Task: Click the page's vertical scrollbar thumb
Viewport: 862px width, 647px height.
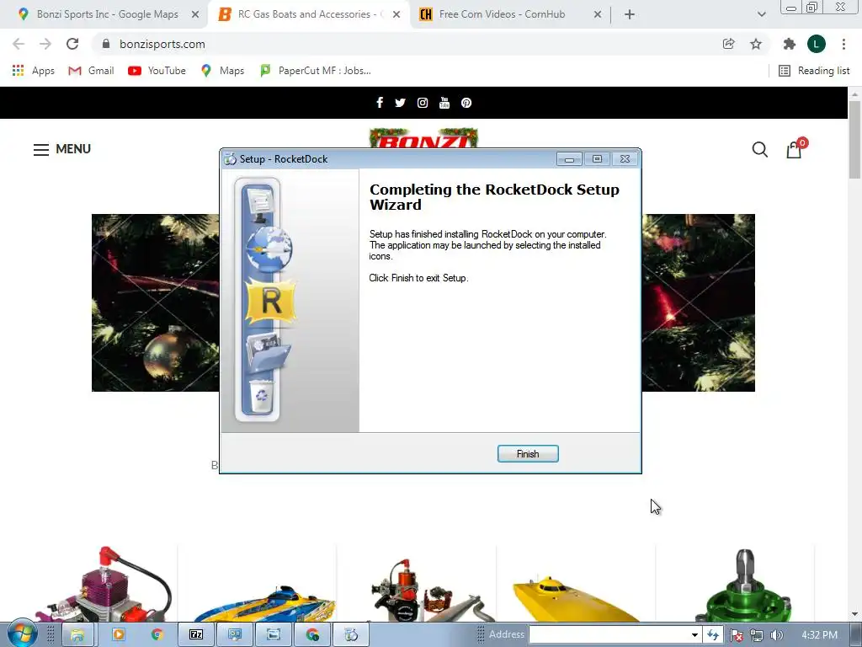Action: click(854, 140)
